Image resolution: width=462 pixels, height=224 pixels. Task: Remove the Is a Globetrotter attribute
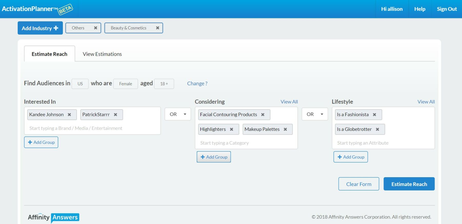coord(377,129)
